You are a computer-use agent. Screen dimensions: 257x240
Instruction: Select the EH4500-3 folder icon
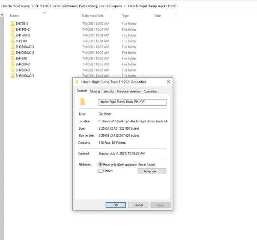coord(12,70)
